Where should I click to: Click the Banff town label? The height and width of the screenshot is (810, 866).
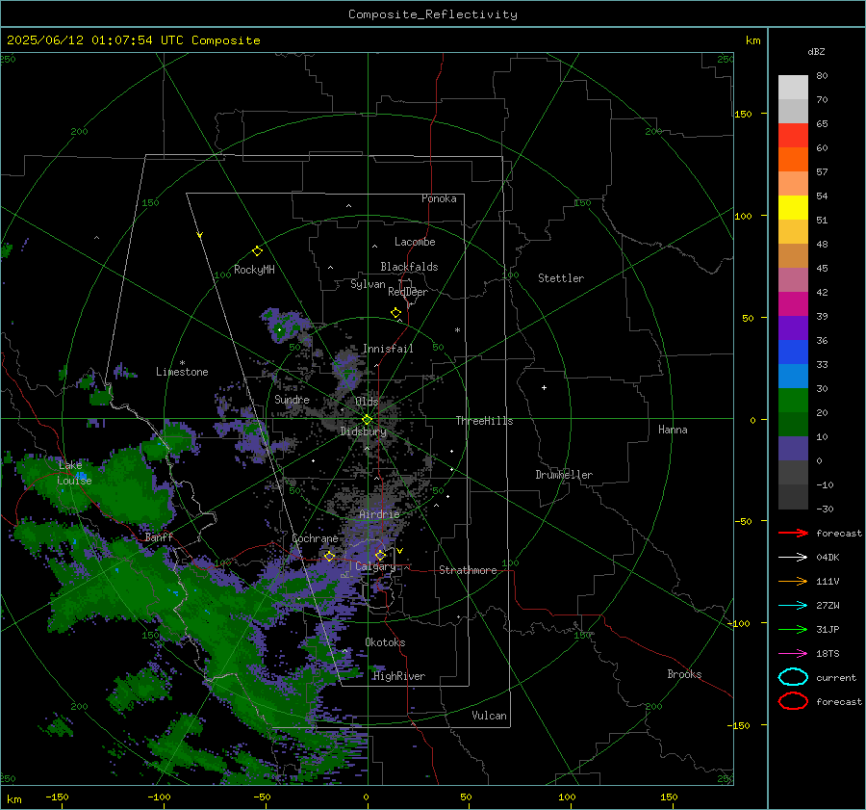tap(159, 536)
